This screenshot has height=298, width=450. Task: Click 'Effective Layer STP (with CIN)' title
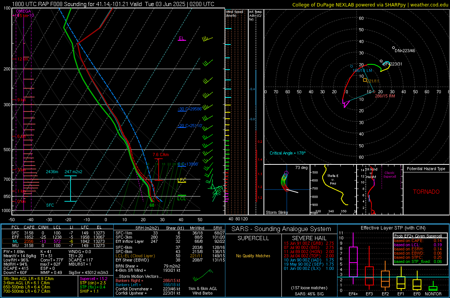(x=393, y=228)
